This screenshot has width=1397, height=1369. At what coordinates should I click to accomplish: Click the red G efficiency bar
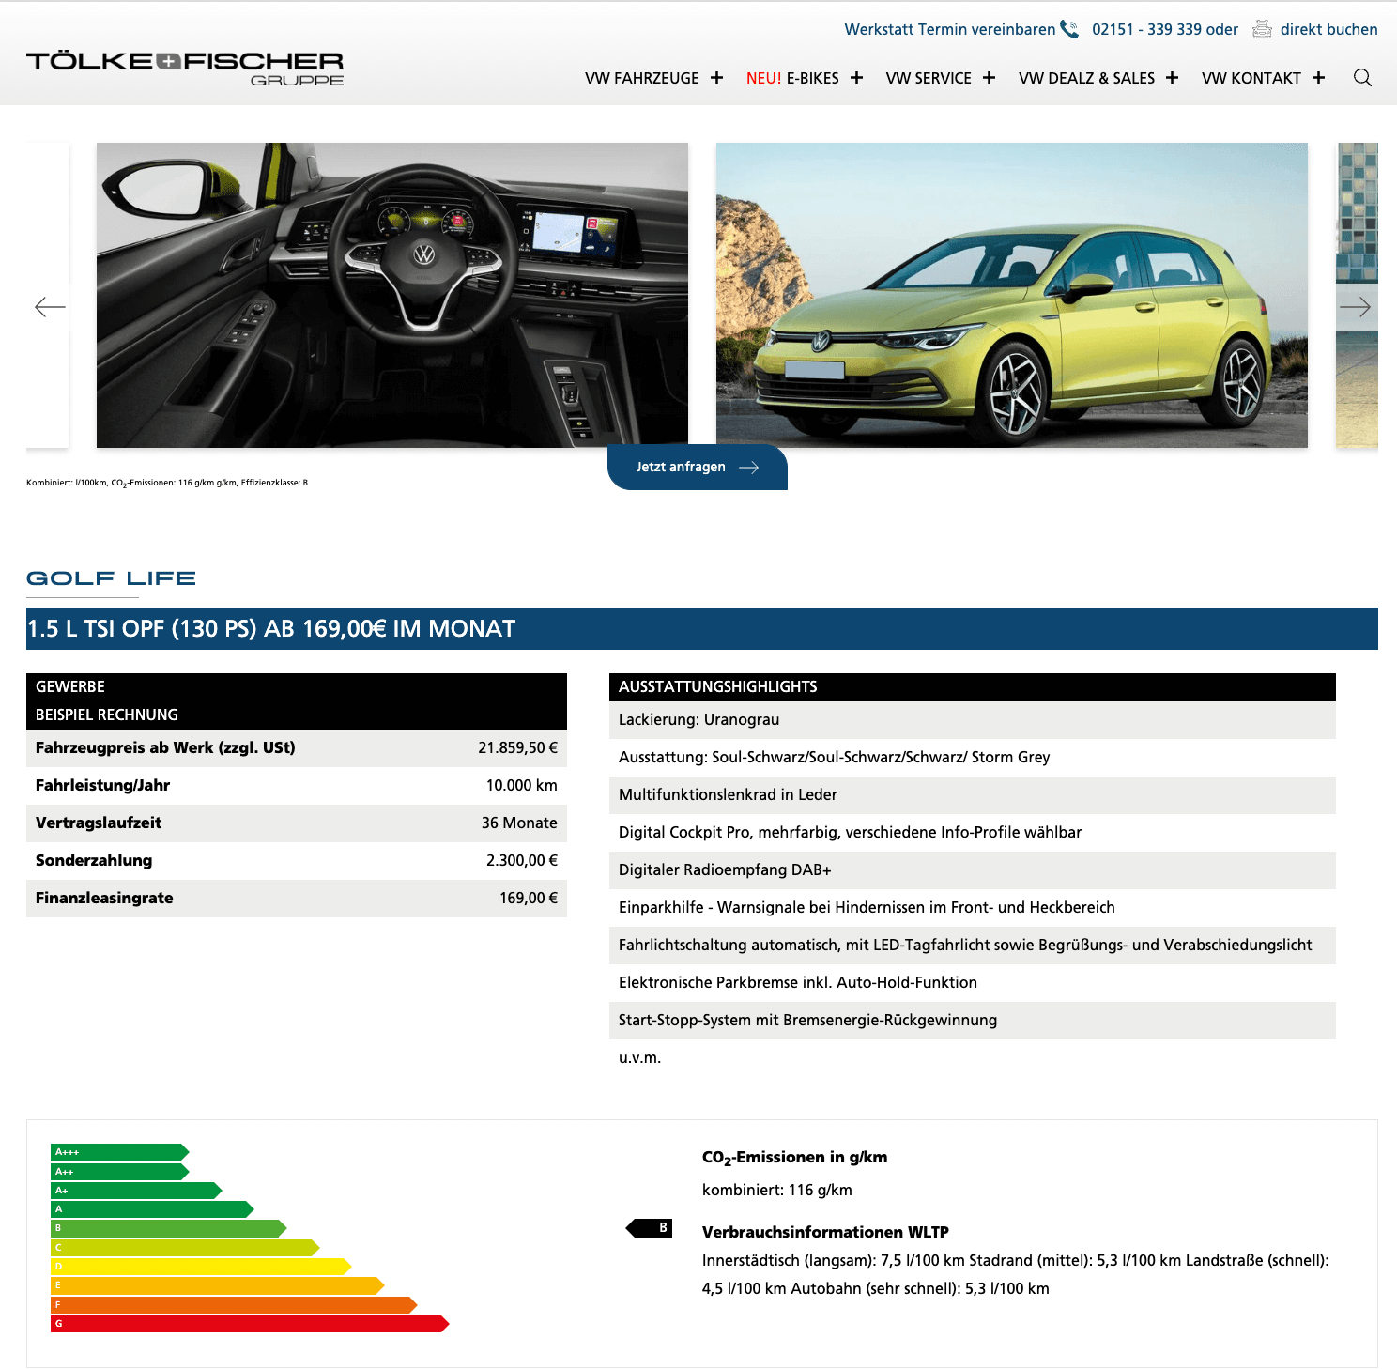click(x=250, y=1324)
